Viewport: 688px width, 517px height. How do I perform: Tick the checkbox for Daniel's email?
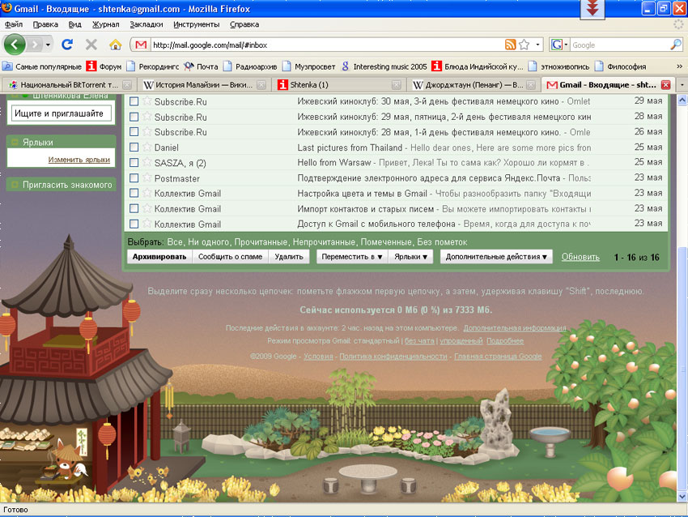click(x=134, y=147)
